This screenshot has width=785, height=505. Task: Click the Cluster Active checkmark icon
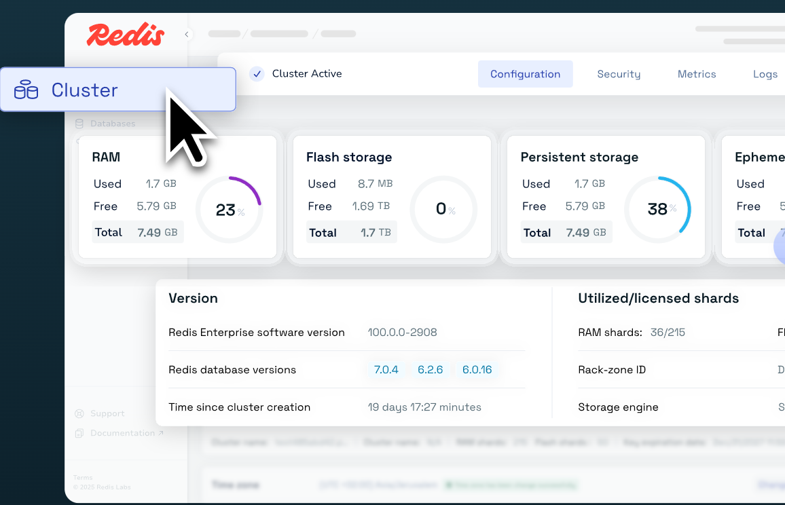[x=257, y=74]
